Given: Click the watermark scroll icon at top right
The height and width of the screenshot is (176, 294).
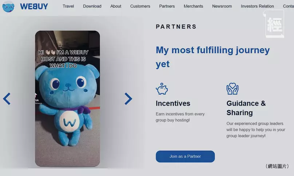Looking at the screenshot, I should pyautogui.click(x=274, y=24).
